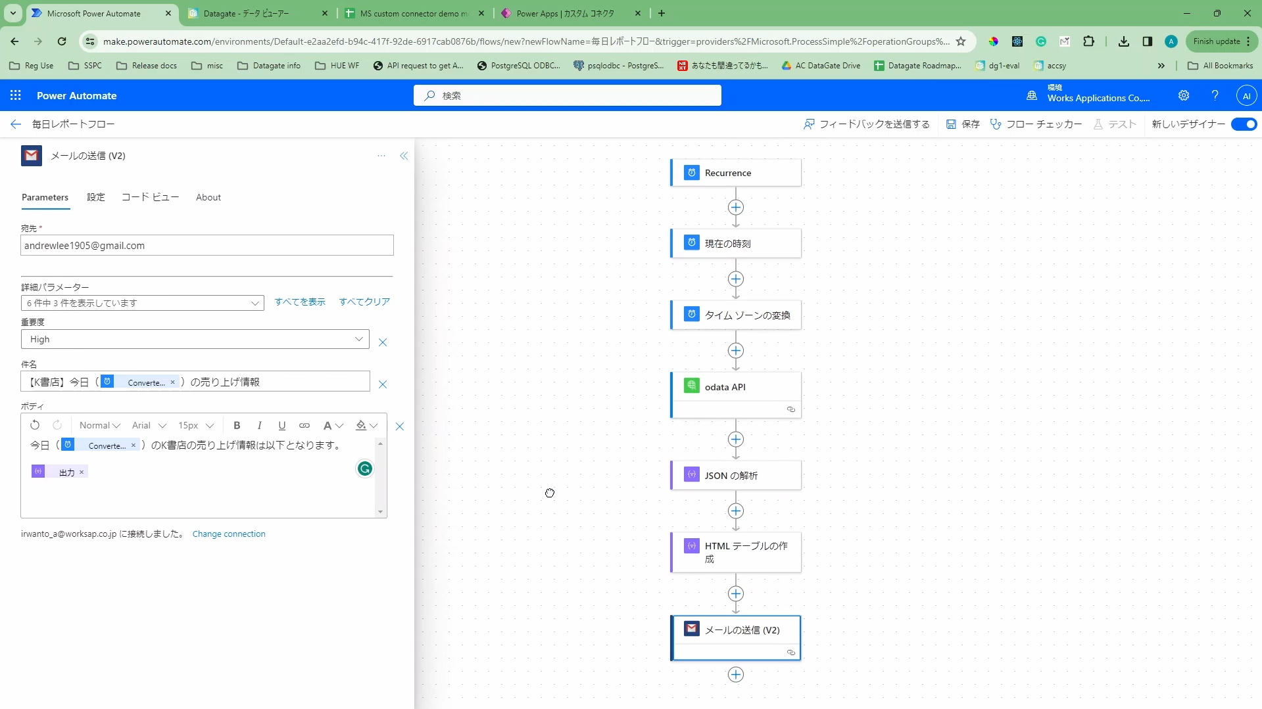Save the flow with 保存 button
Viewport: 1262px width, 709px height.
[963, 124]
